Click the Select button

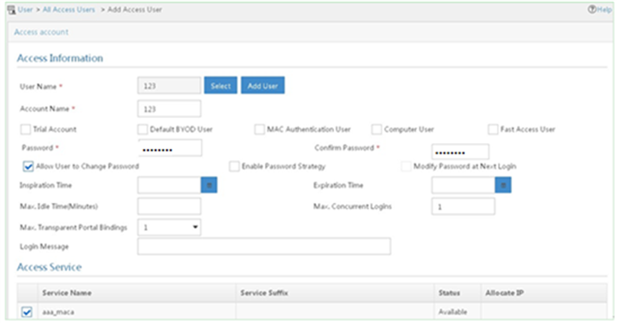[x=220, y=86]
